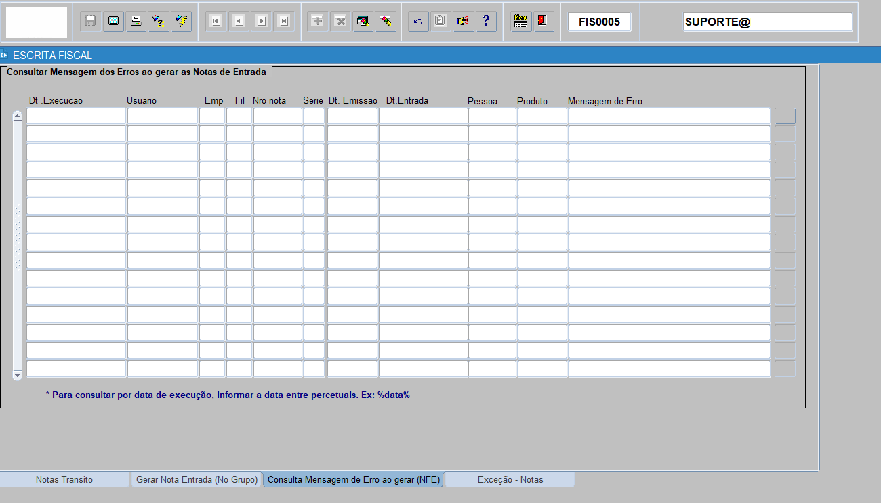Click the clipboard list toolbar icon
This screenshot has height=503, width=881.
(x=440, y=21)
